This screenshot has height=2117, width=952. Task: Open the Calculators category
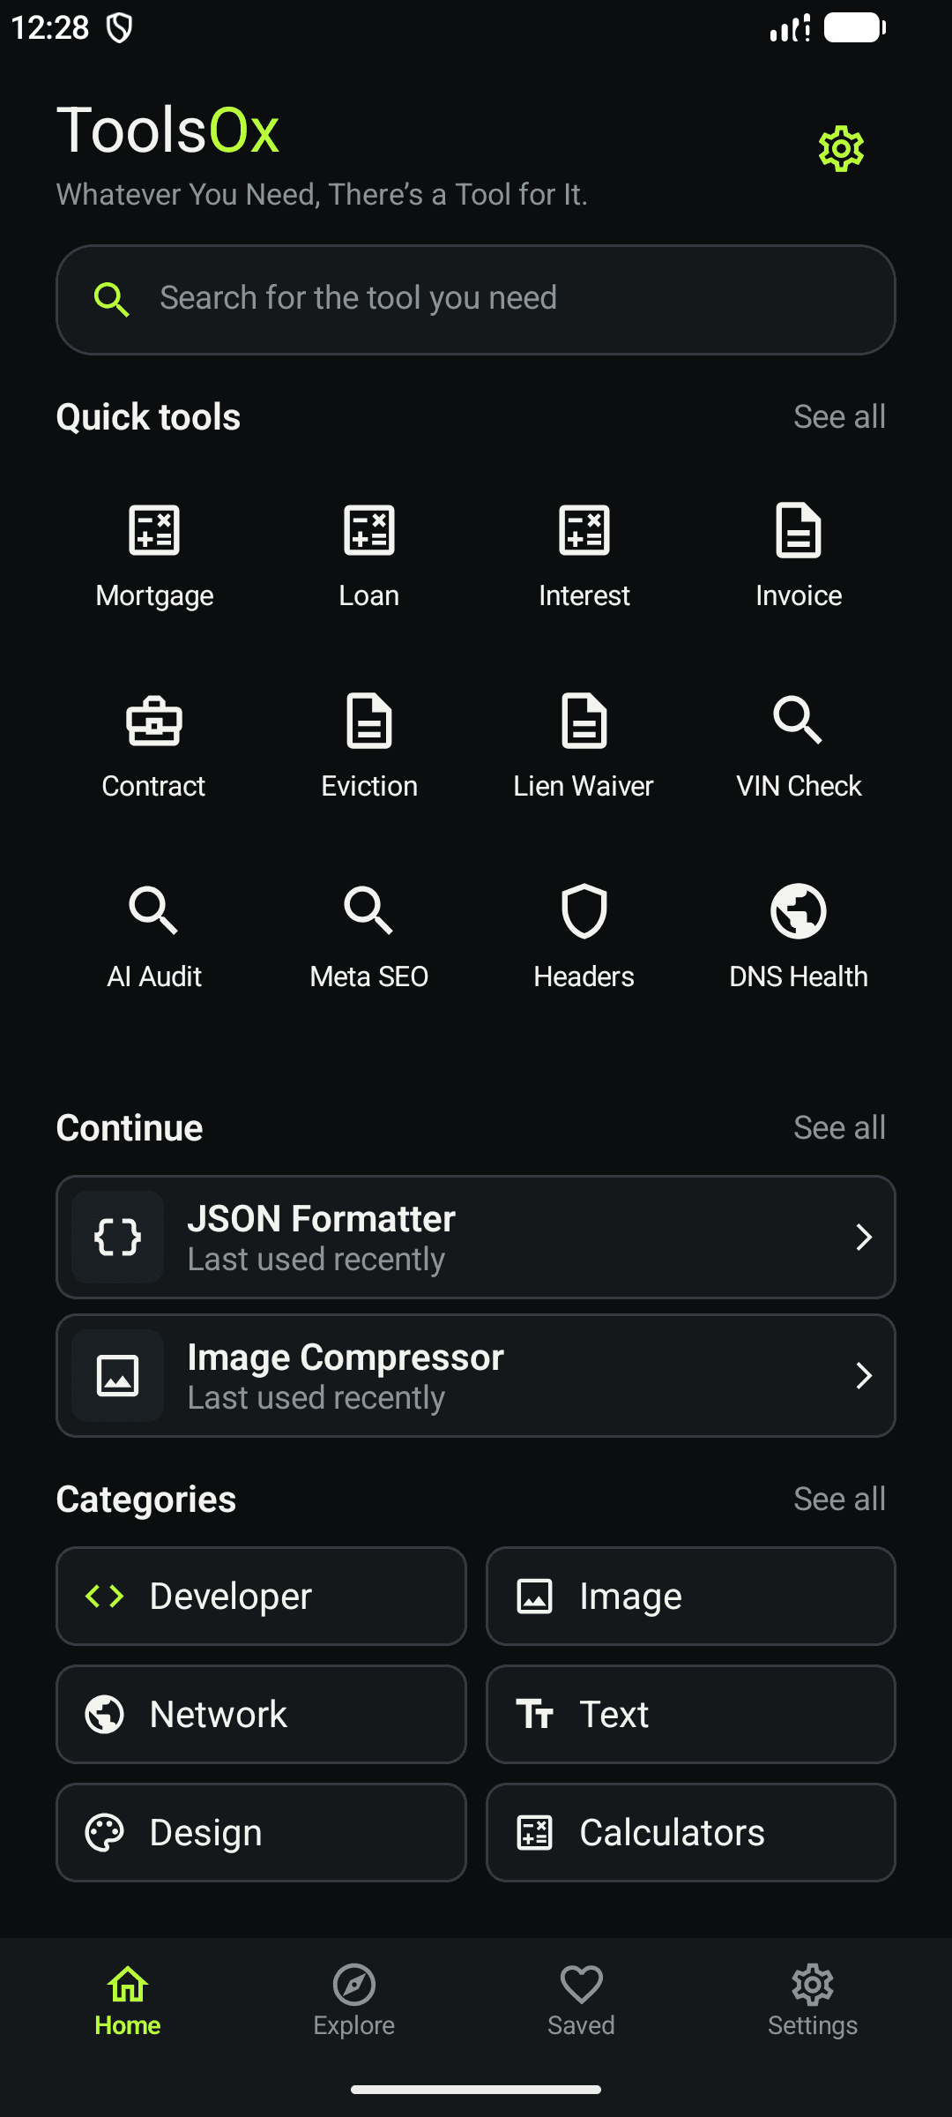point(690,1832)
